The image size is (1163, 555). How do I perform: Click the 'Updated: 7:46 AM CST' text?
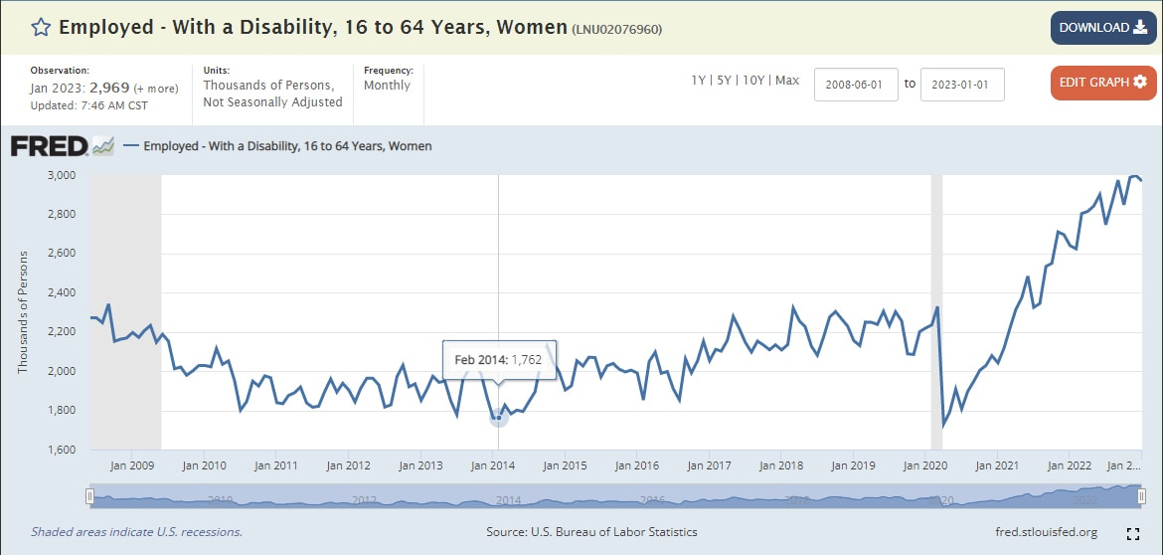click(89, 105)
